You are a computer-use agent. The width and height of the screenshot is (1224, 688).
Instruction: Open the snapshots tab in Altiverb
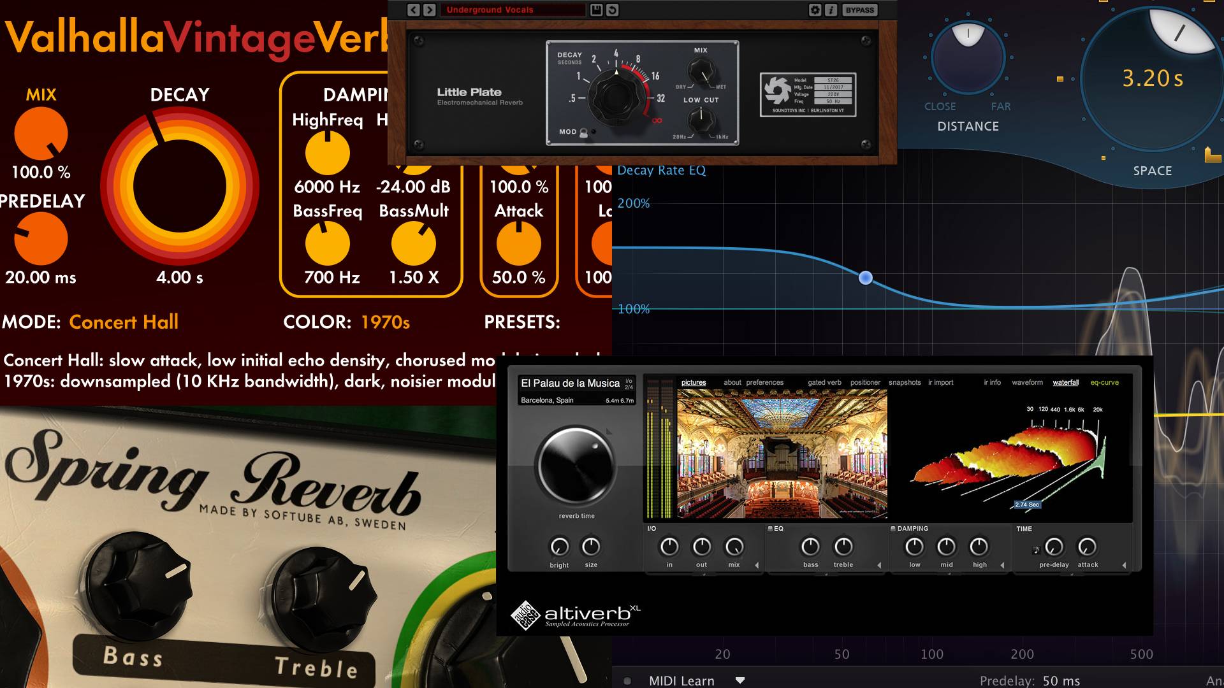point(905,382)
